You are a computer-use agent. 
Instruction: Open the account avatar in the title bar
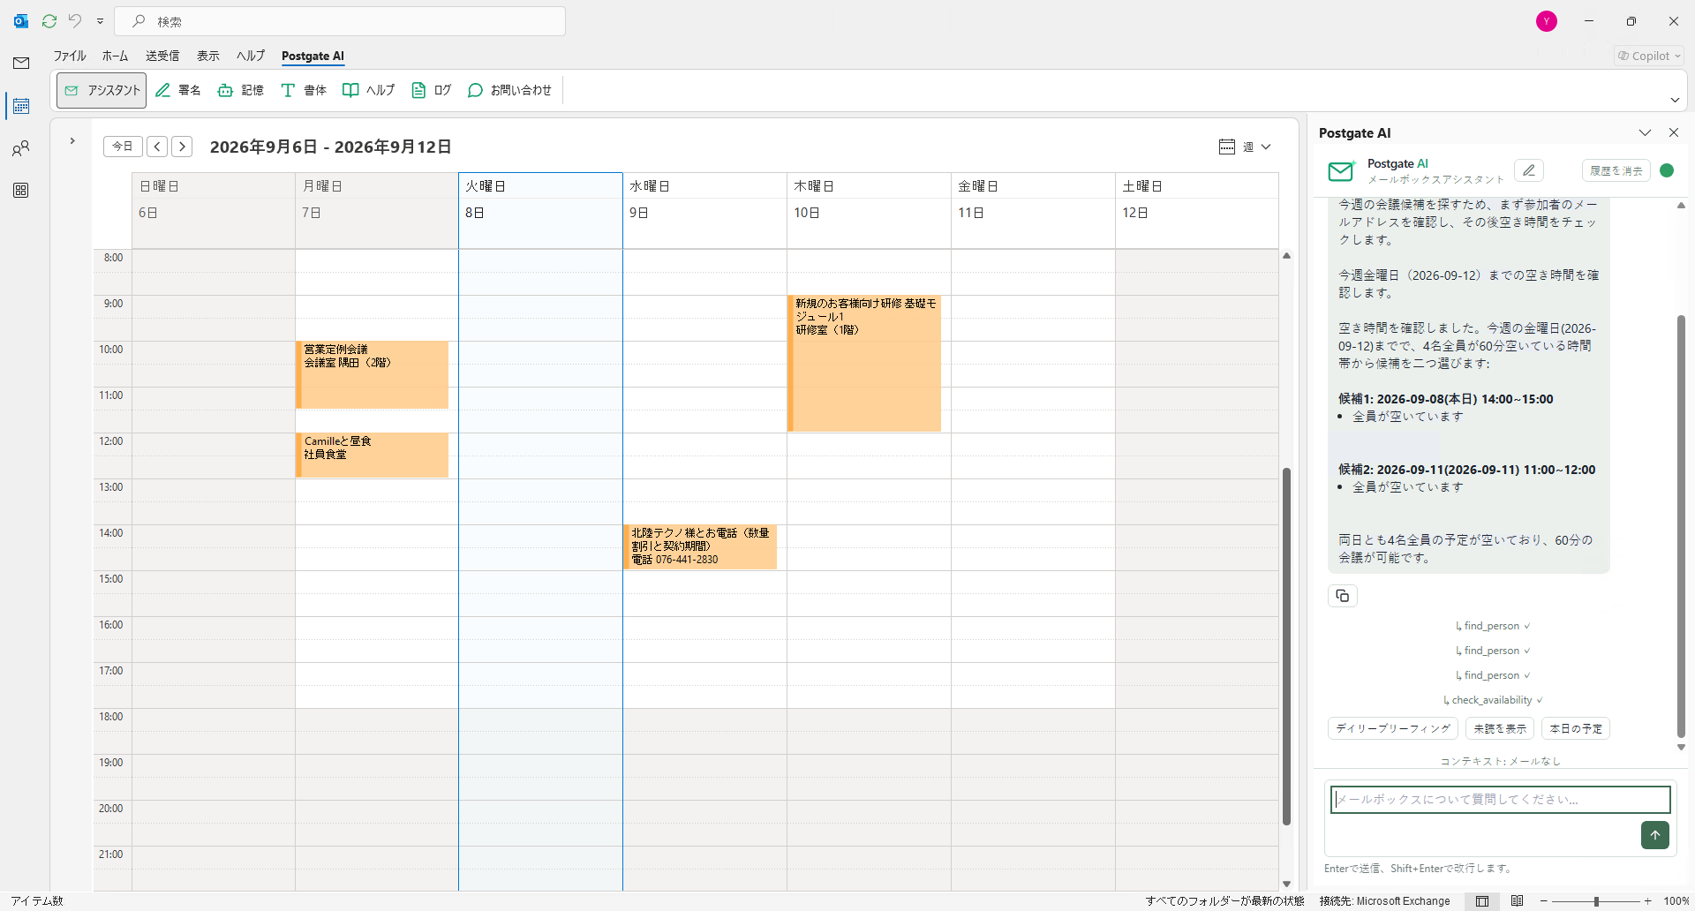(x=1547, y=21)
